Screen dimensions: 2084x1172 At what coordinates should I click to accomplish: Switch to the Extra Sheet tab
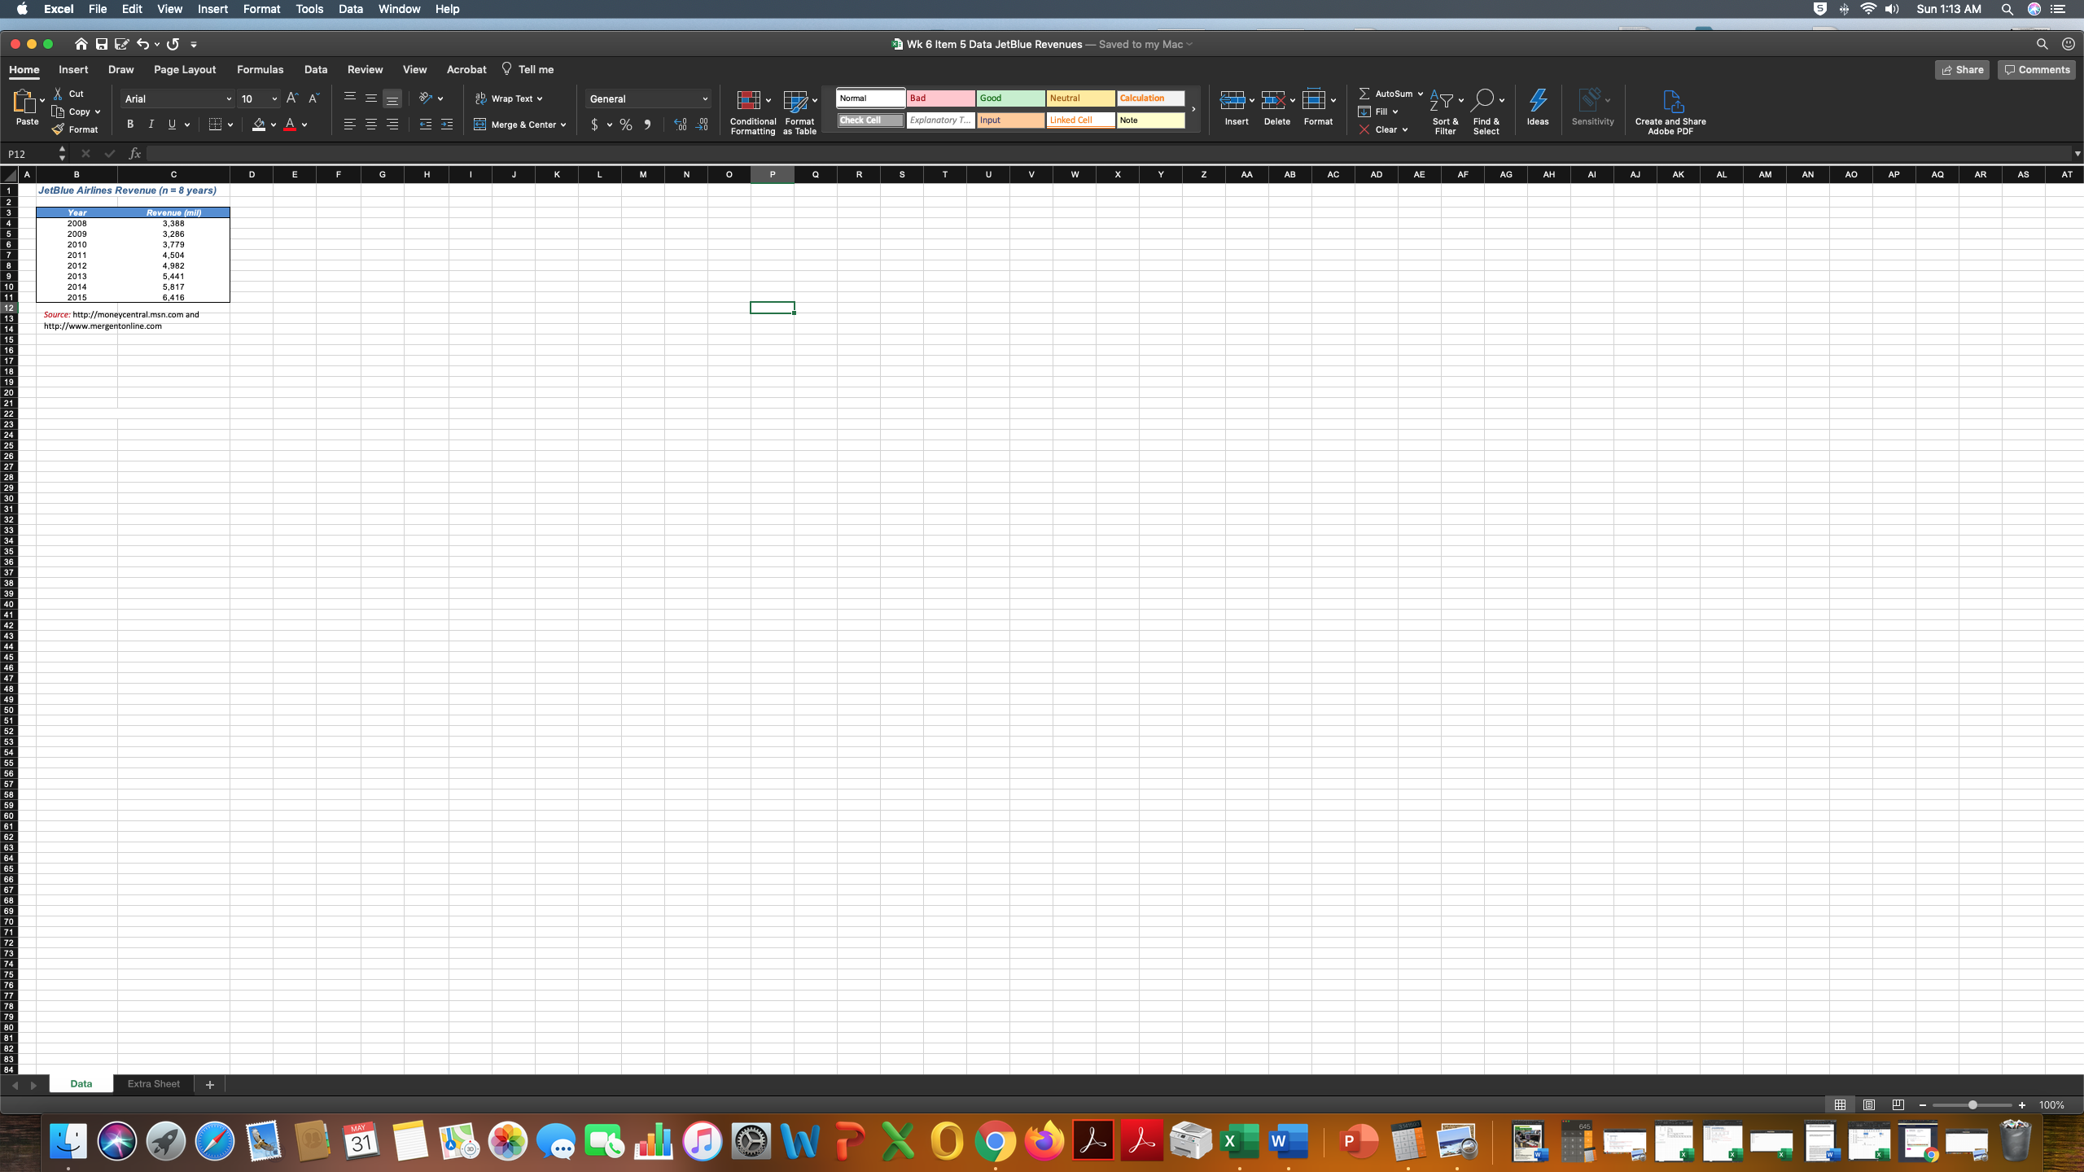click(x=153, y=1083)
